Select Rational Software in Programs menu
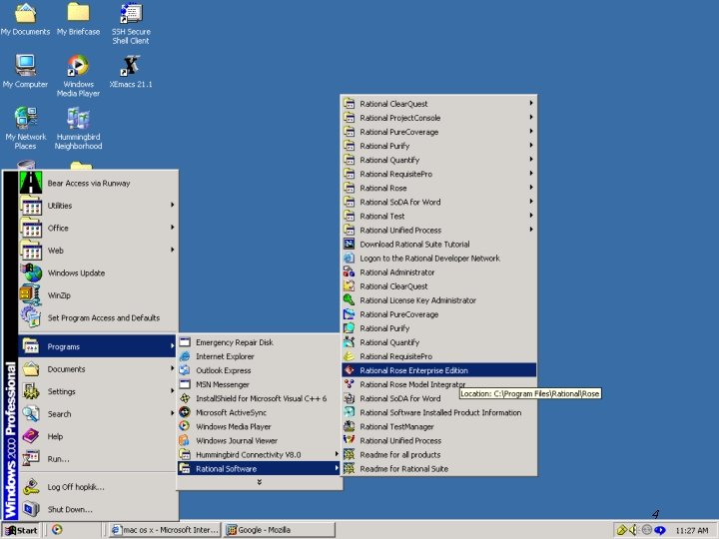Screen dimensions: 719x539 click(259, 468)
